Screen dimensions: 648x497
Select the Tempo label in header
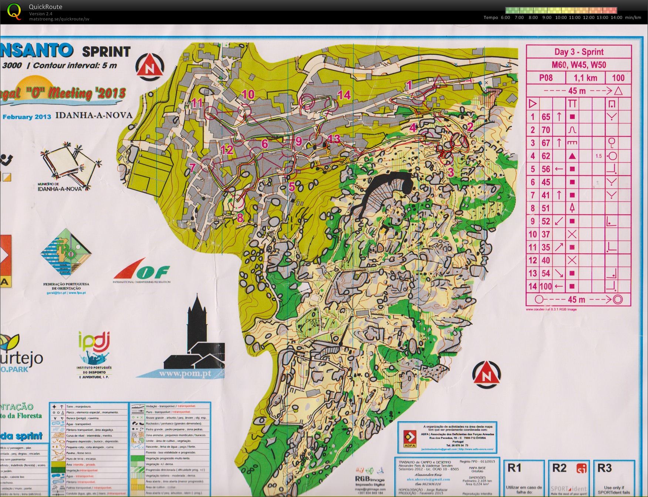pos(491,17)
